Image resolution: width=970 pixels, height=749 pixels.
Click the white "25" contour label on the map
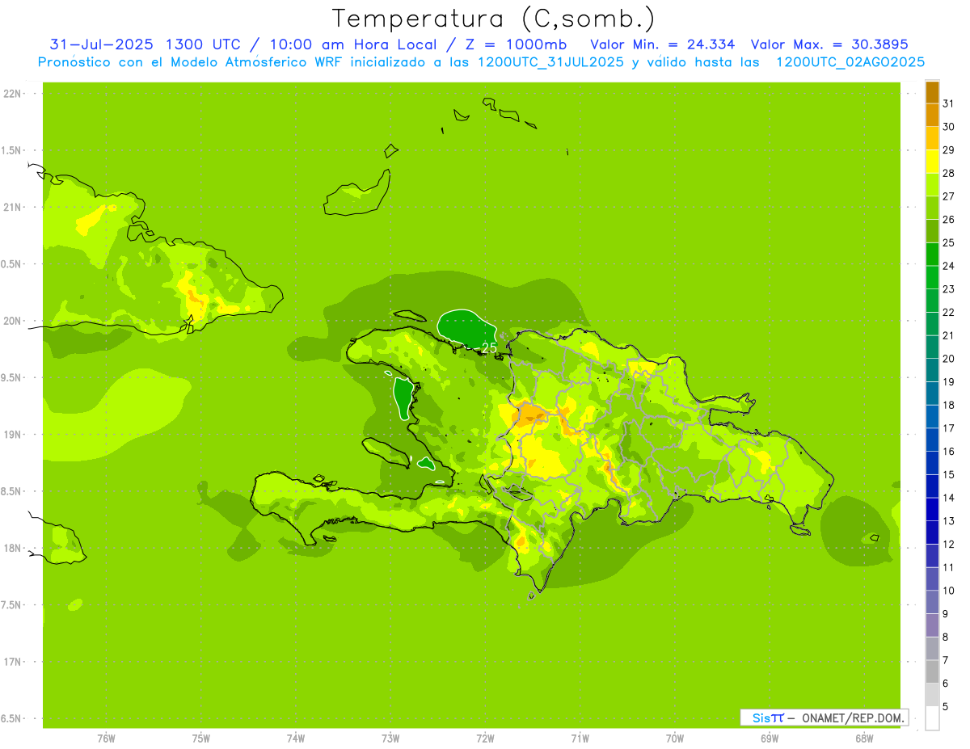489,347
